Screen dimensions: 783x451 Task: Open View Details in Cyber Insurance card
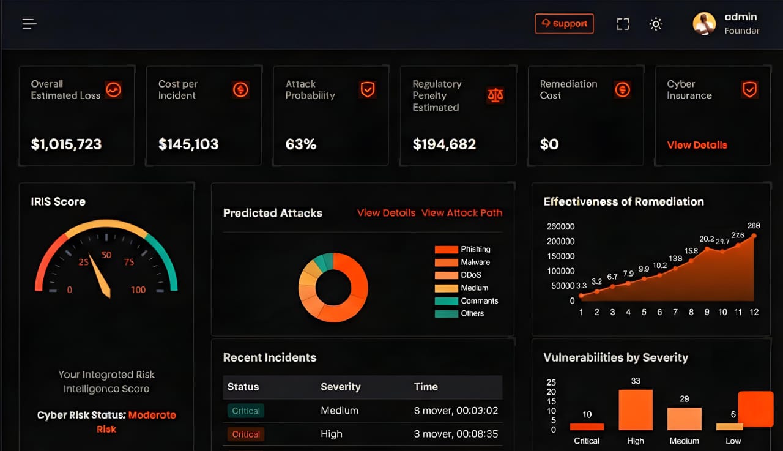[x=697, y=145]
